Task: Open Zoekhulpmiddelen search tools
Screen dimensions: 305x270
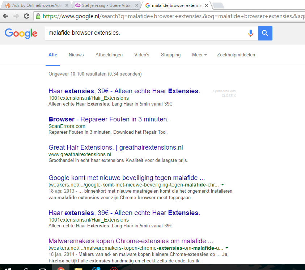Action: pyautogui.click(x=236, y=55)
